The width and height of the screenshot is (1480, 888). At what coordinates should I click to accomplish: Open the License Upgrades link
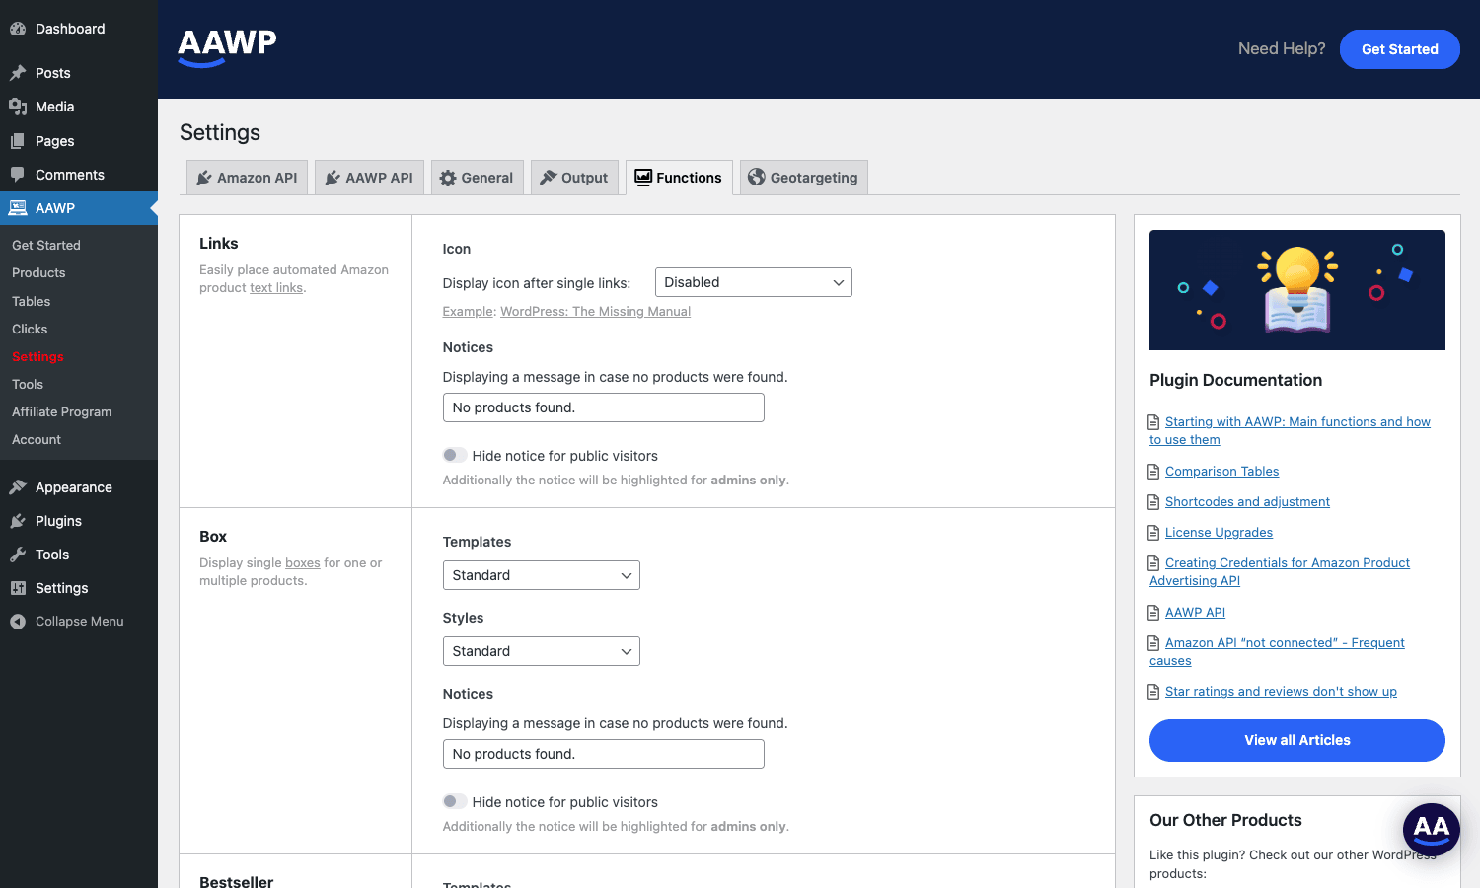coord(1219,533)
